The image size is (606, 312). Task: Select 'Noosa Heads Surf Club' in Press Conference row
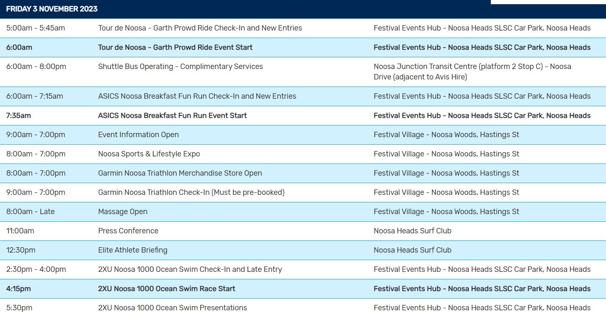(x=413, y=231)
